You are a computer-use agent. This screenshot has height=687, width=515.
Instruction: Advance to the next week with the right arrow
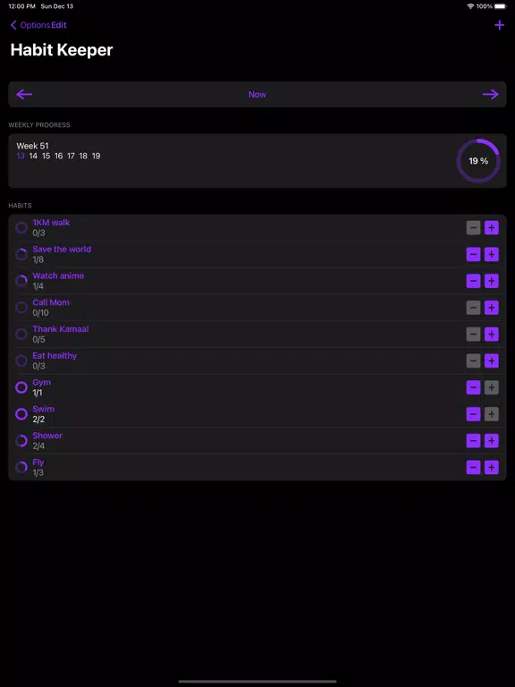[x=491, y=94]
